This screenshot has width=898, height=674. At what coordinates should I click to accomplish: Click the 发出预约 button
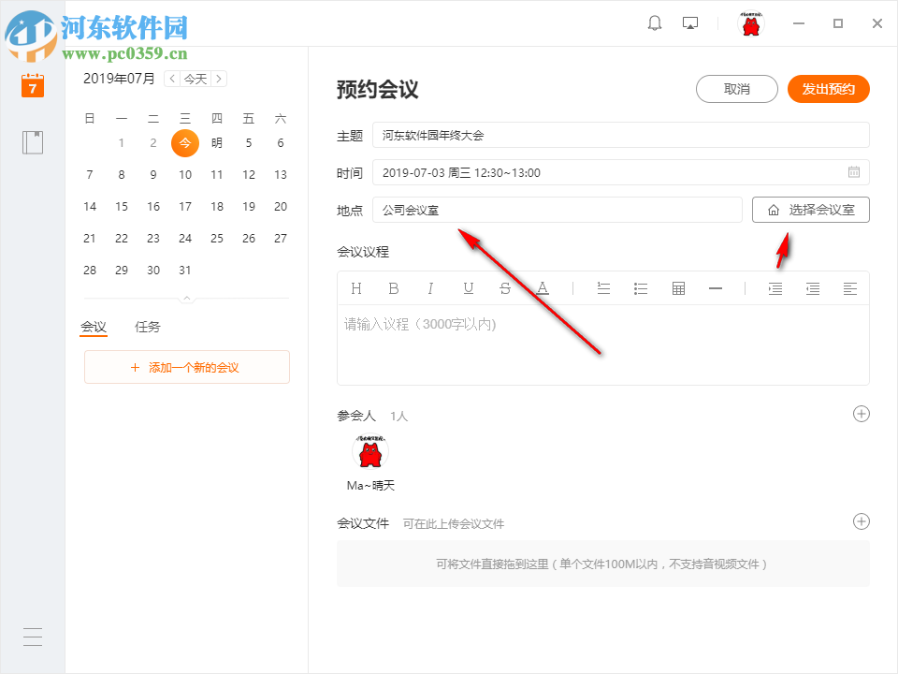point(828,89)
